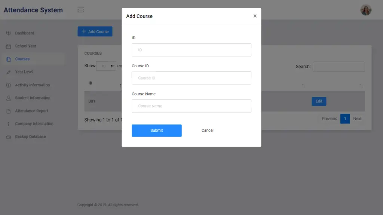The height and width of the screenshot is (215, 383).
Task: Click the table Search field
Action: [x=339, y=67]
